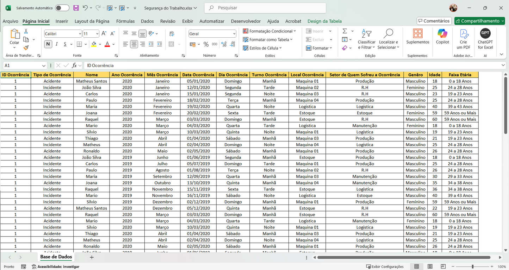Image resolution: width=509 pixels, height=270 pixels.
Task: Toggle center alignment for the cell
Action: (x=133, y=44)
